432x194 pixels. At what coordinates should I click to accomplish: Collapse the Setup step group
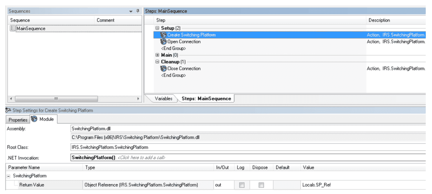click(157, 28)
